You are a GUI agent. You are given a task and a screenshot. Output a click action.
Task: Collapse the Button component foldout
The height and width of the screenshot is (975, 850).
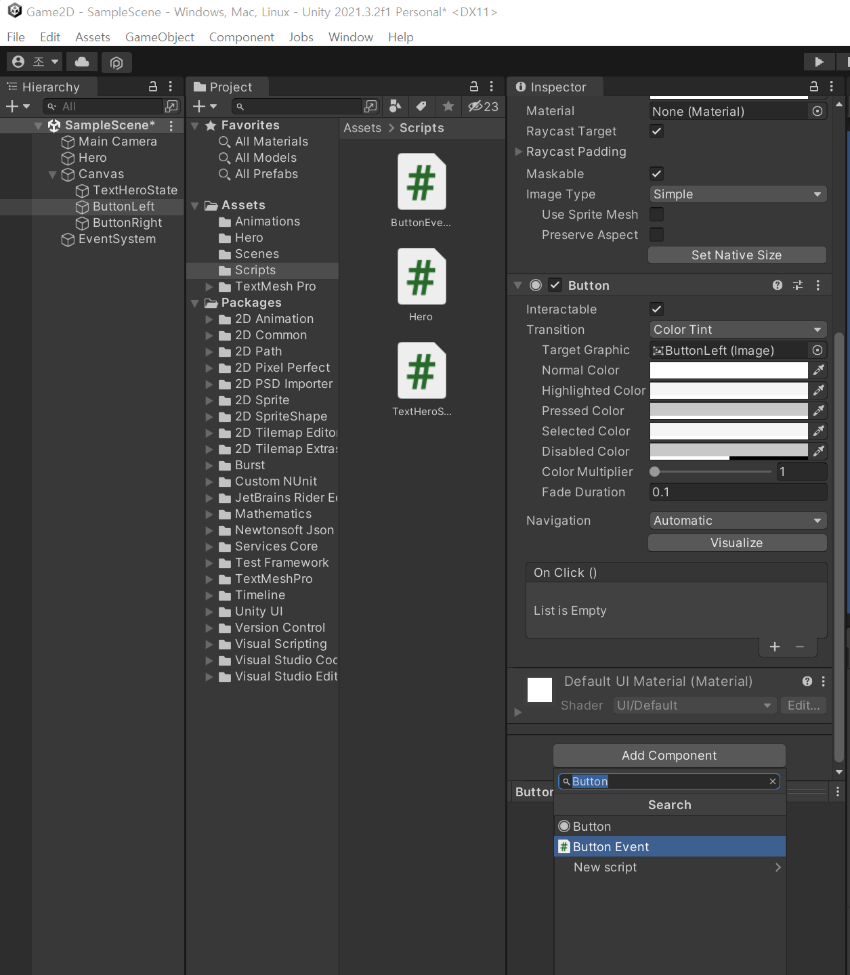pos(518,286)
